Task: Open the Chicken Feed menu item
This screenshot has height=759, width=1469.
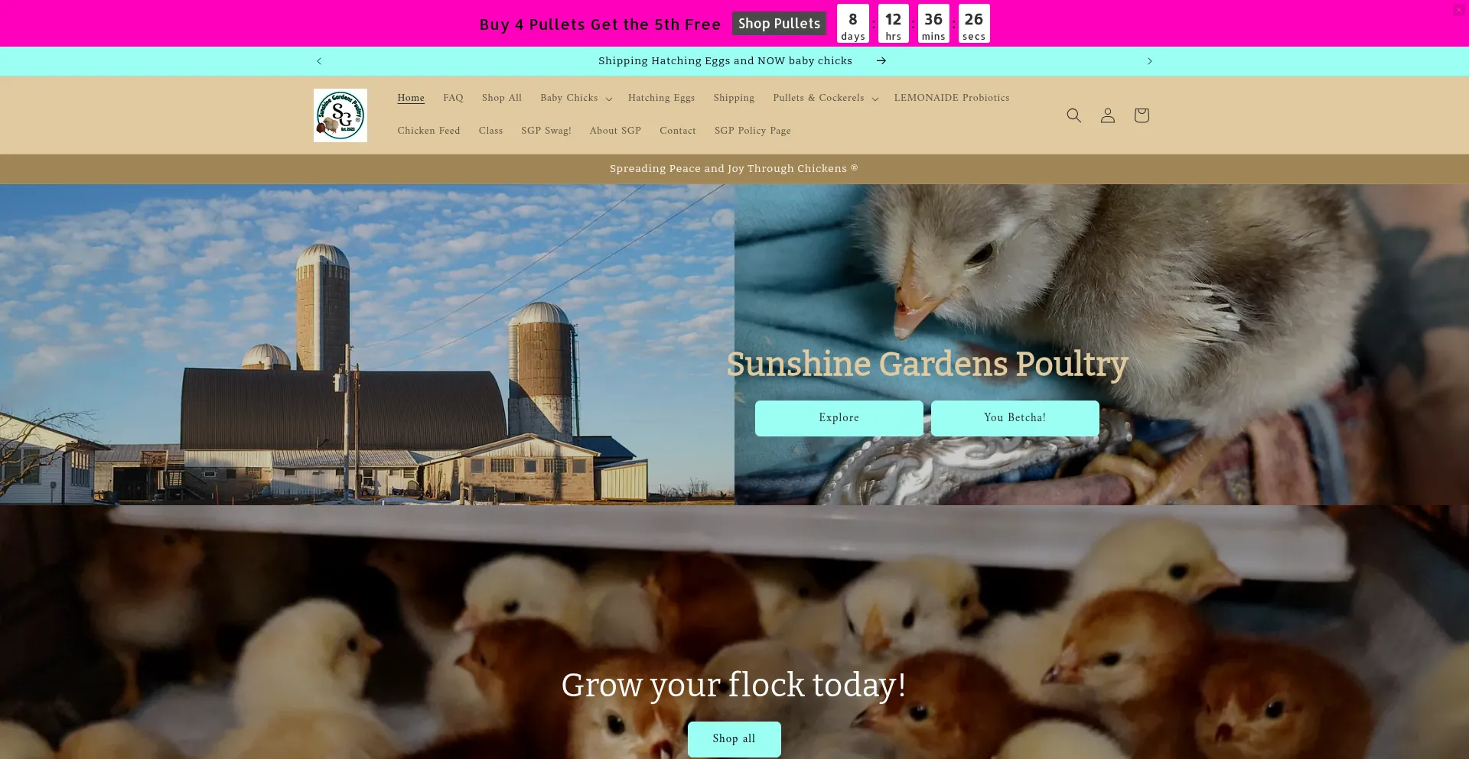Action: (x=428, y=131)
